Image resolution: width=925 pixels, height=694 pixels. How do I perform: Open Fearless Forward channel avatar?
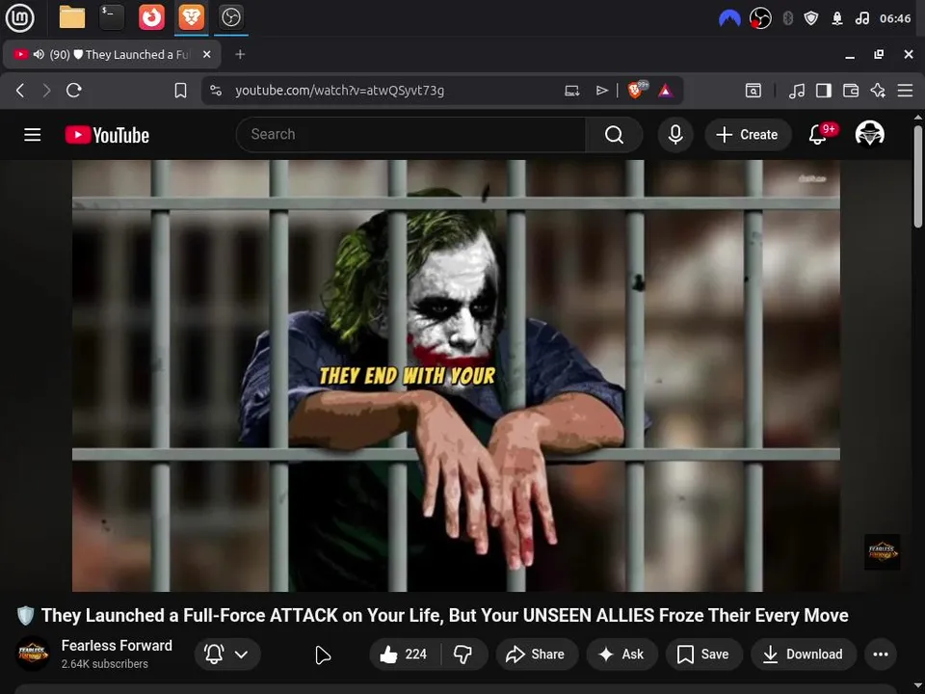(x=32, y=654)
